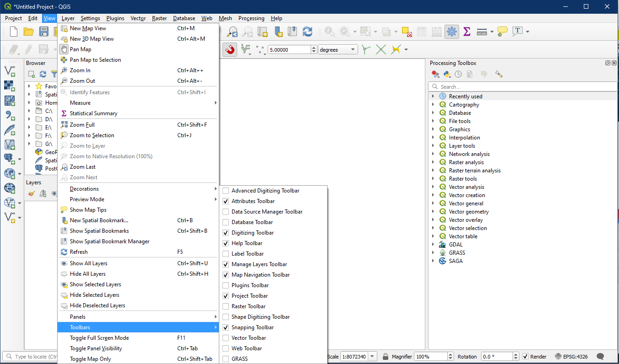This screenshot has height=364, width=619.
Task: Toggle the red magnet snapping button
Action: (x=230, y=49)
